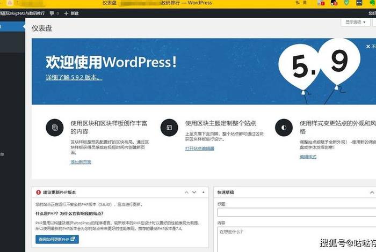
Task: Open the extension with red badge icon
Action: tap(321, 3)
